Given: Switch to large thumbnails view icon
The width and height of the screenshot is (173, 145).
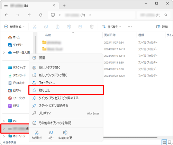Looking at the screenshot, I should tap(170, 142).
